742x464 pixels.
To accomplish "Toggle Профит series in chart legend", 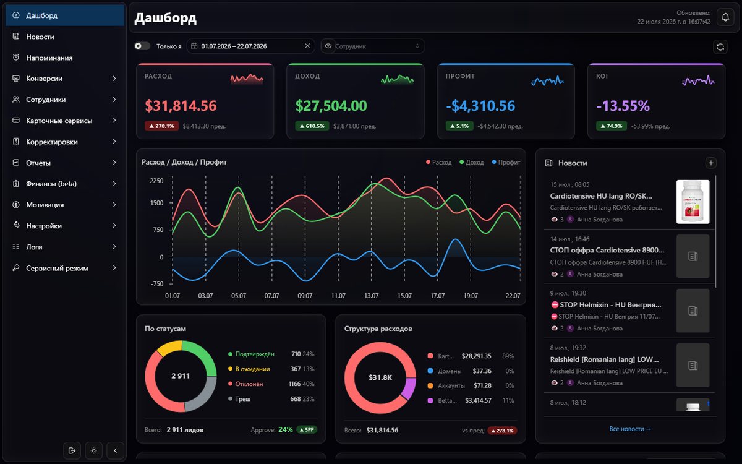I will [506, 162].
